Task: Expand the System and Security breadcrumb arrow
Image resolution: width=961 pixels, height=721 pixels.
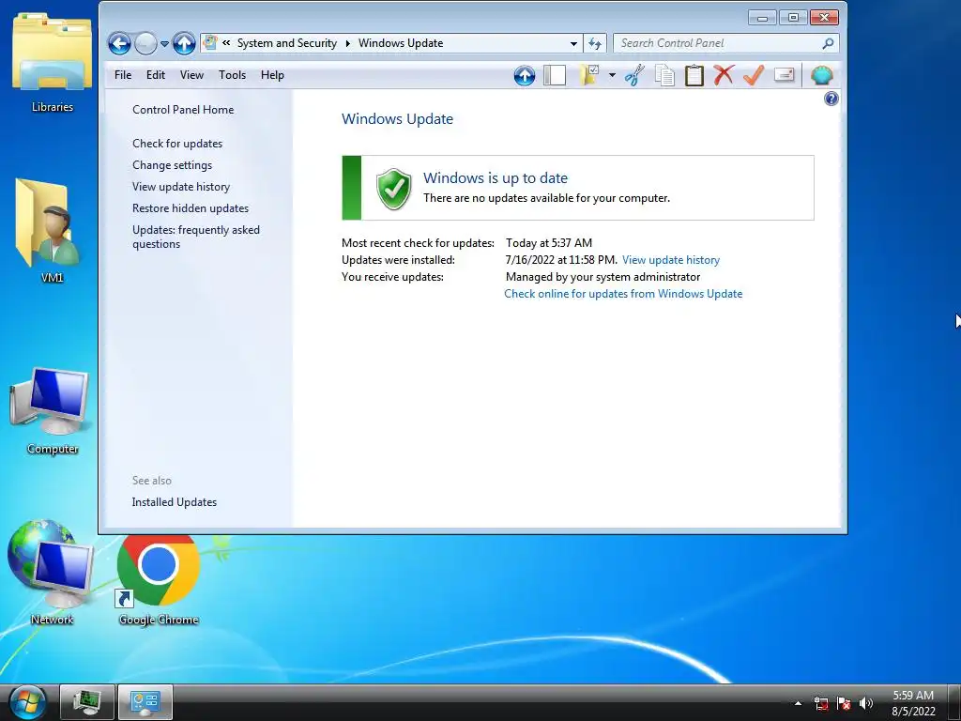Action: point(347,43)
